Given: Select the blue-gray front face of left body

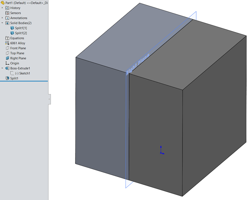Looking at the screenshot, I should pyautogui.click(x=101, y=118).
